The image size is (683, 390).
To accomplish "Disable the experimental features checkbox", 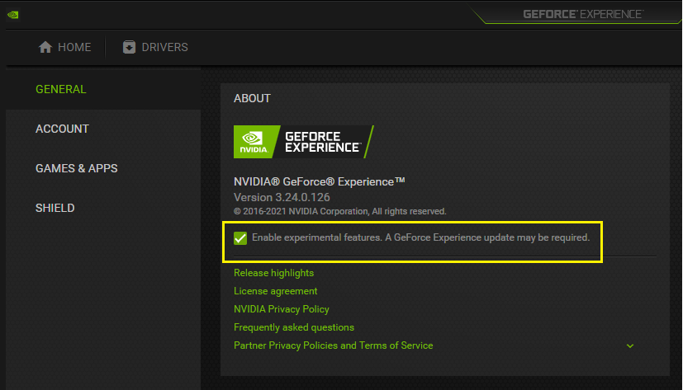I will click(x=240, y=238).
